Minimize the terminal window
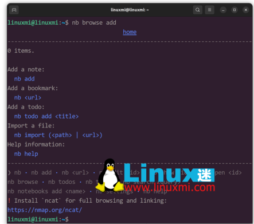254x224 pixels. click(223, 10)
